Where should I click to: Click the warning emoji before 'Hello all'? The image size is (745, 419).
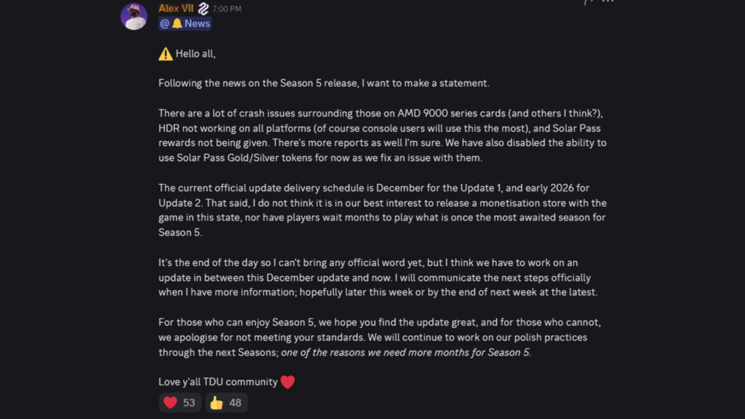pos(166,54)
